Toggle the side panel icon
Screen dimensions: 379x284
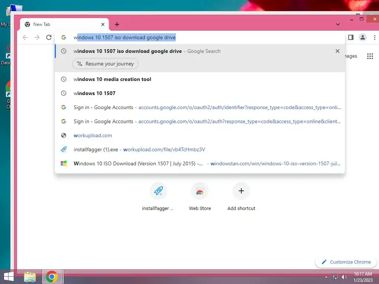pos(351,37)
